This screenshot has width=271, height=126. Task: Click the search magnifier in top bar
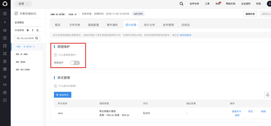[181, 4]
